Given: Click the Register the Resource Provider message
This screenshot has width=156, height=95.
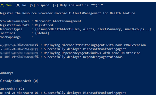Looking at the screenshot, I should (67, 13).
